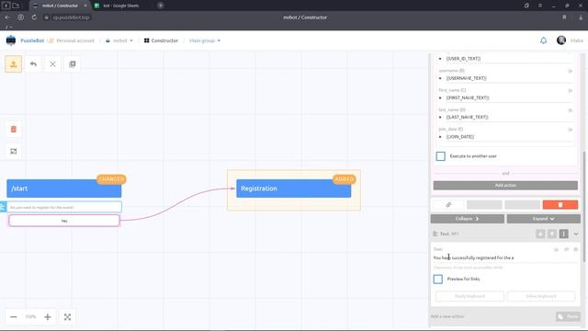Click the link chain button in panel
The height and width of the screenshot is (331, 588).
[x=448, y=204]
